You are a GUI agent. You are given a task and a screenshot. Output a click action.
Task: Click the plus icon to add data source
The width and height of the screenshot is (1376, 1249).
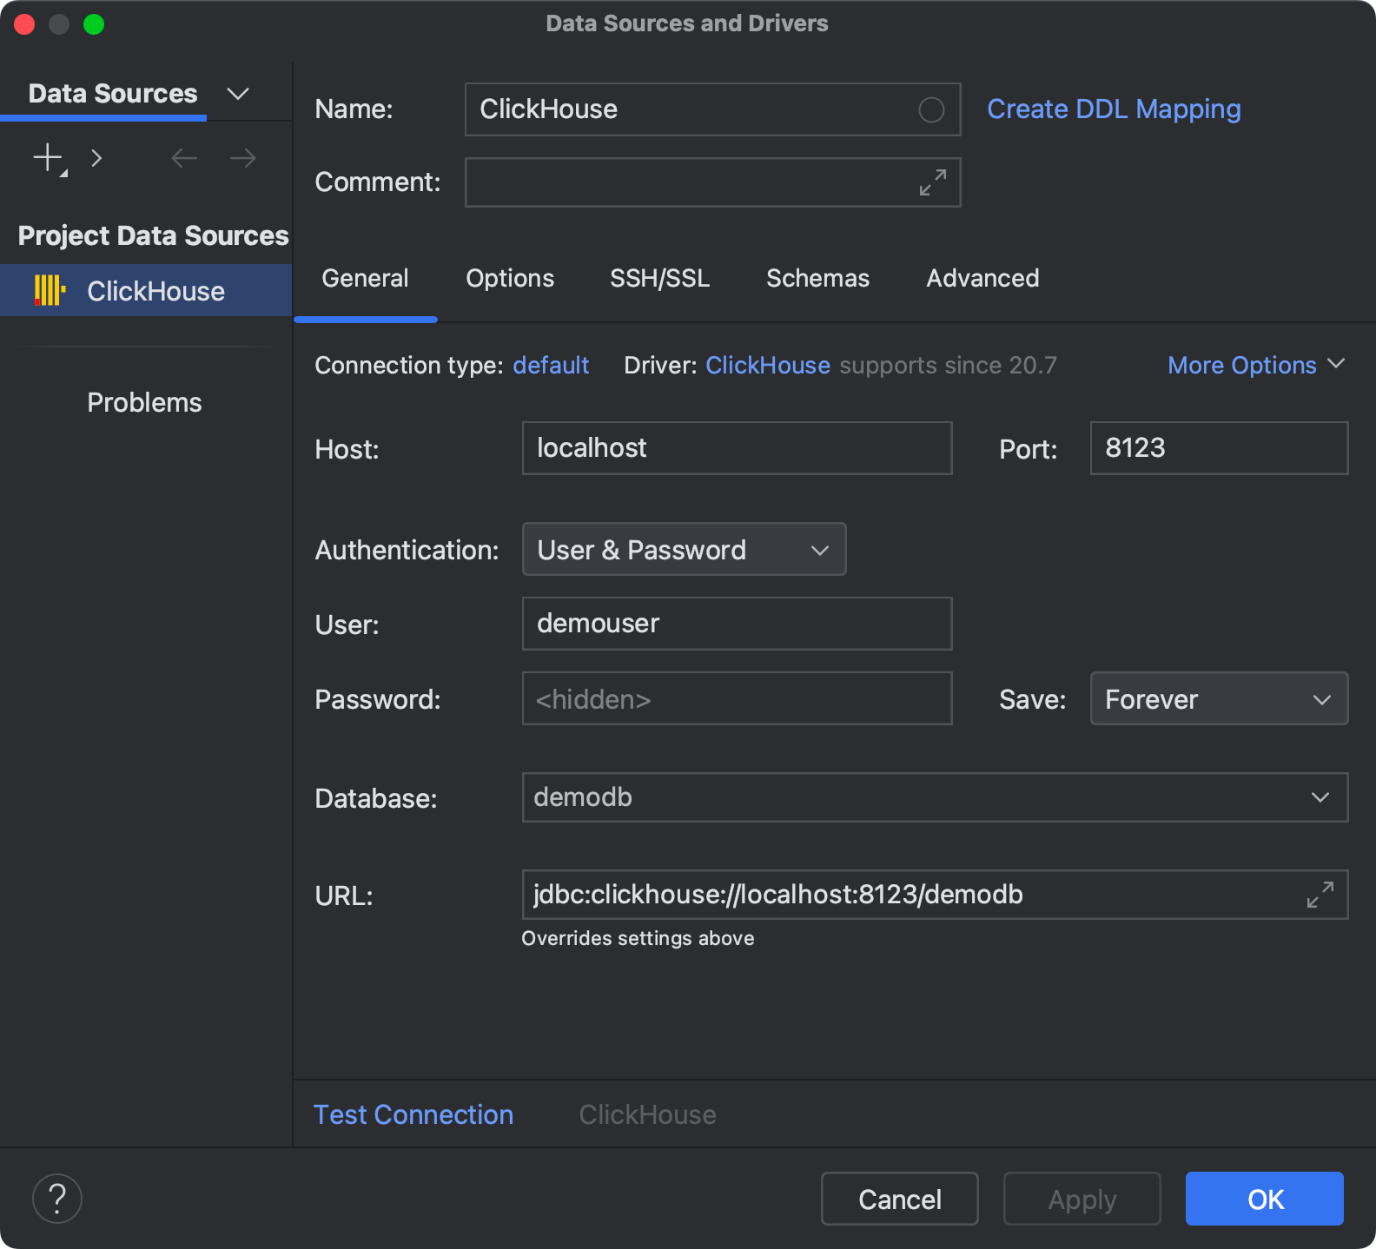click(x=48, y=158)
